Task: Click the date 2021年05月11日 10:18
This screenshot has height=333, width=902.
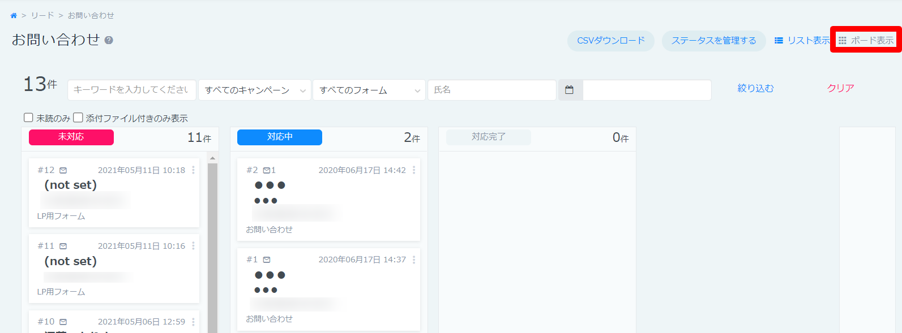Action: pos(142,170)
